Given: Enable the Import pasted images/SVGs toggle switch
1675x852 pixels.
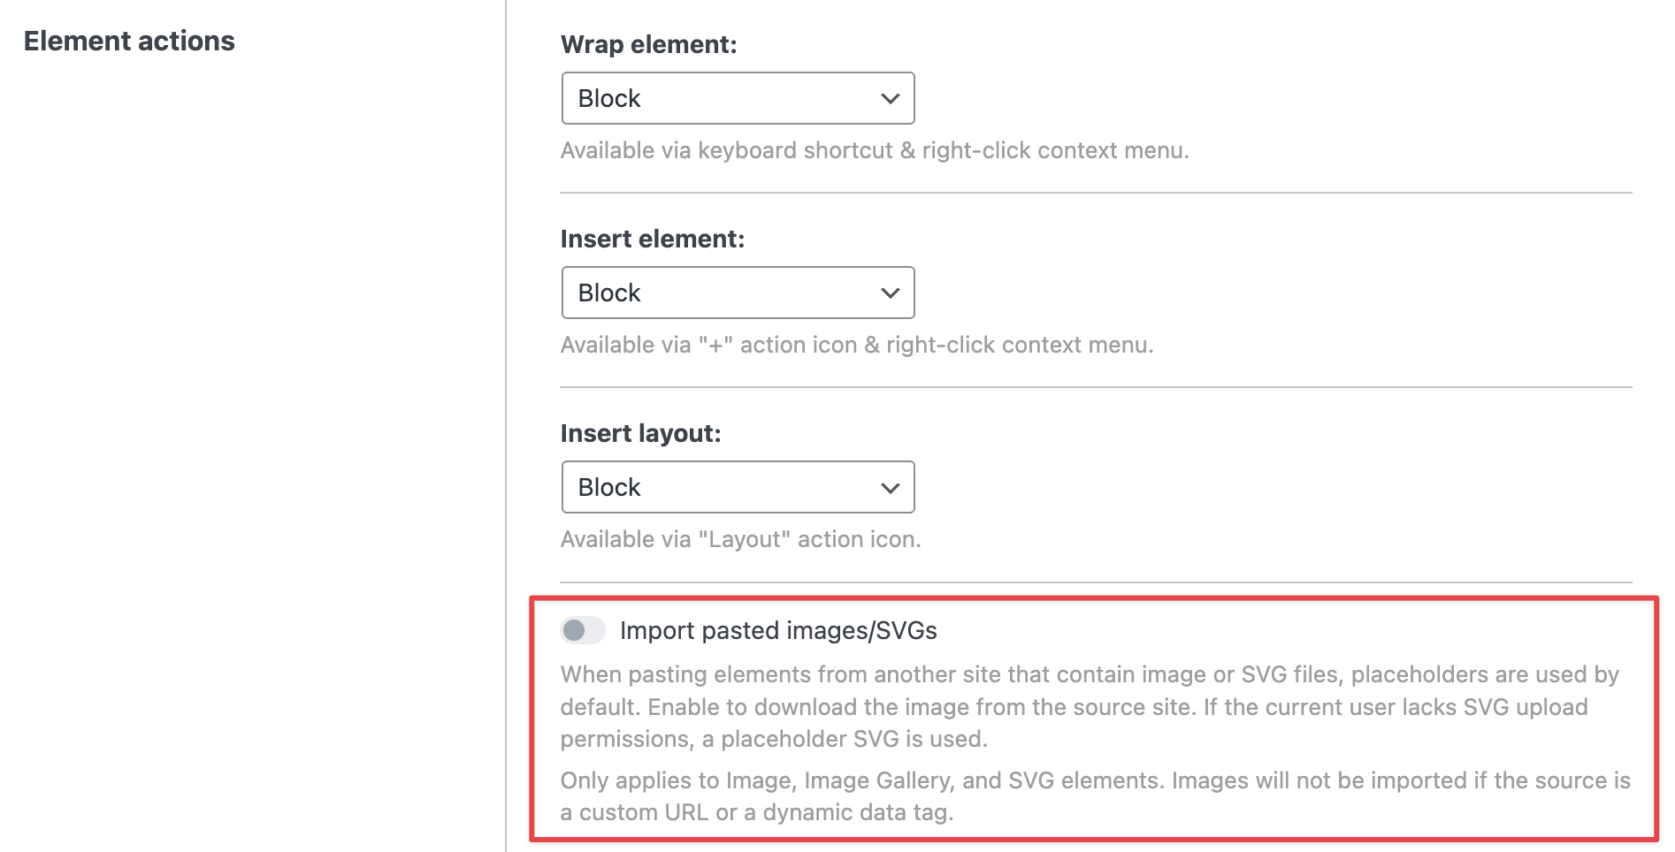Looking at the screenshot, I should click(583, 630).
